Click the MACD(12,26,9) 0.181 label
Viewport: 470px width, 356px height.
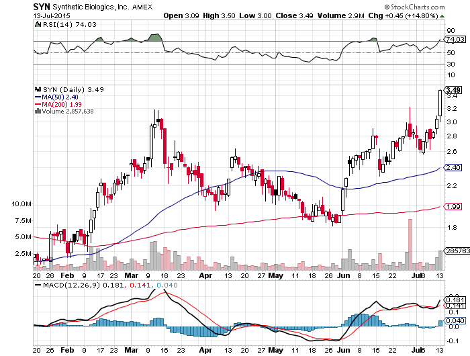click(x=83, y=285)
